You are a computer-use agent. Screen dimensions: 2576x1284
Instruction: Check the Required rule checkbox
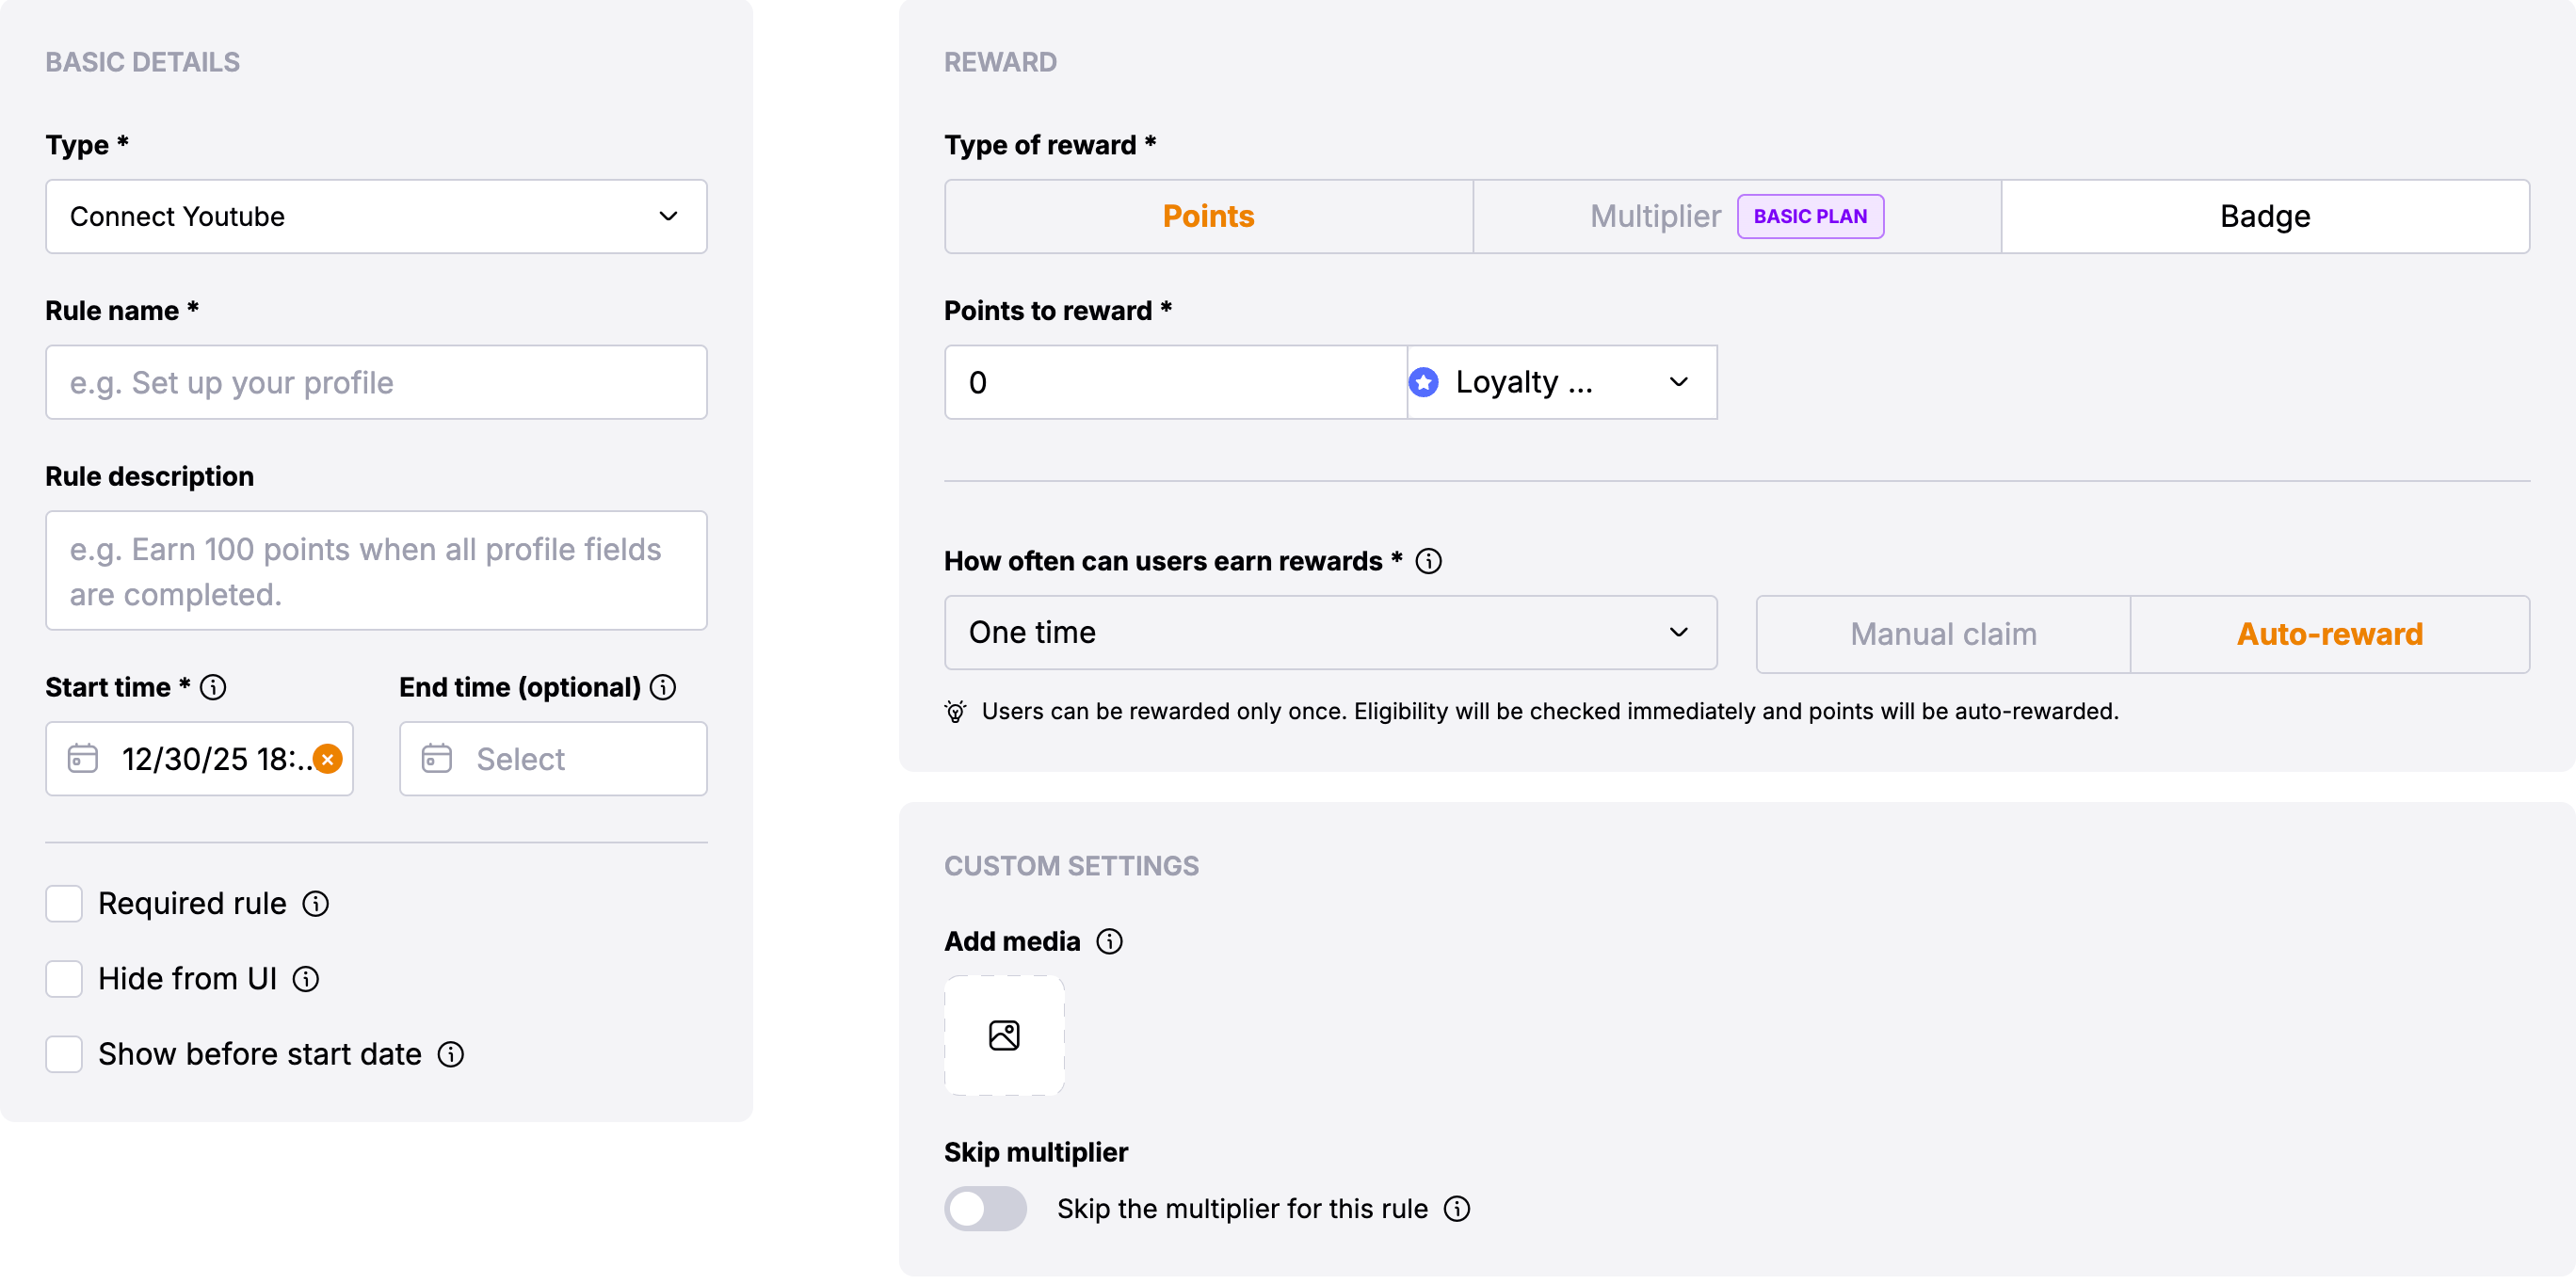(64, 904)
